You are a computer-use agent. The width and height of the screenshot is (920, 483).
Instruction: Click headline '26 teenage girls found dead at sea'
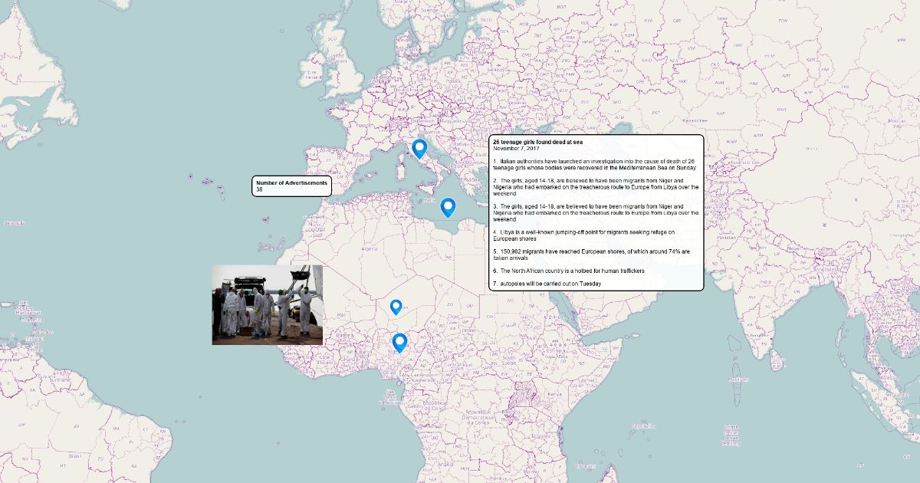[537, 143]
